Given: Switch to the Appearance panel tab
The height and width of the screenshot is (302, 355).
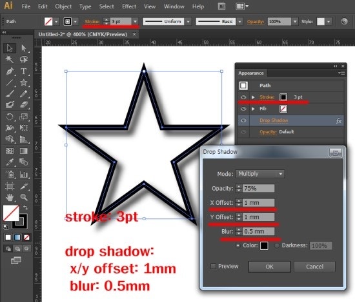Looking at the screenshot, I should pyautogui.click(x=251, y=73).
